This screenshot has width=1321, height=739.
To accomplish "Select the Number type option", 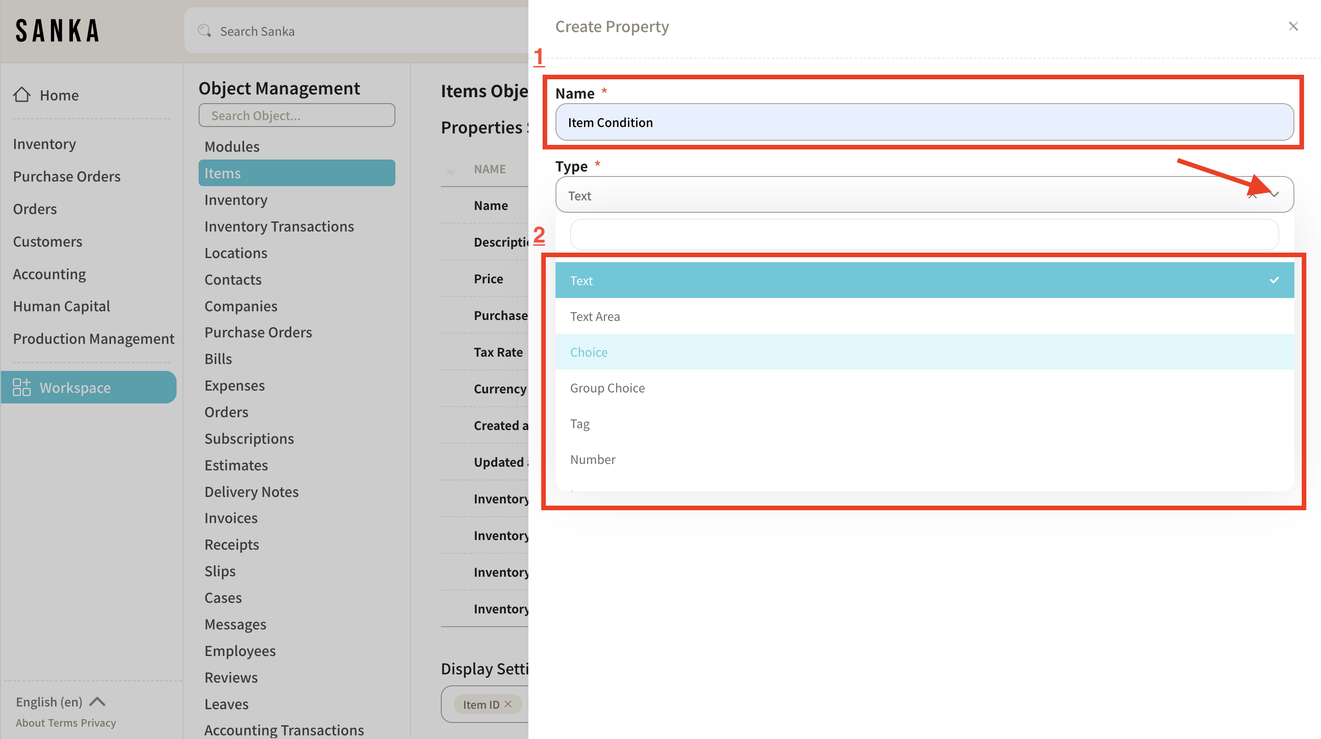I will click(x=592, y=460).
